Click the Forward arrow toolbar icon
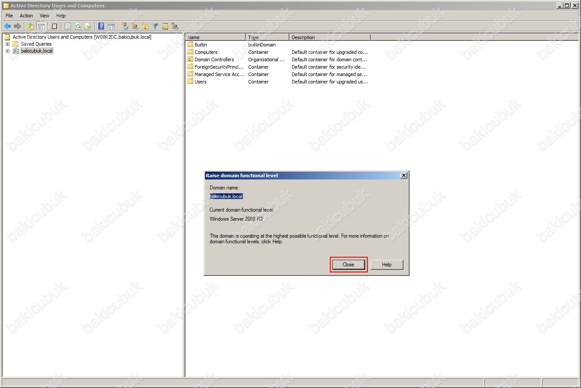 pyautogui.click(x=17, y=27)
